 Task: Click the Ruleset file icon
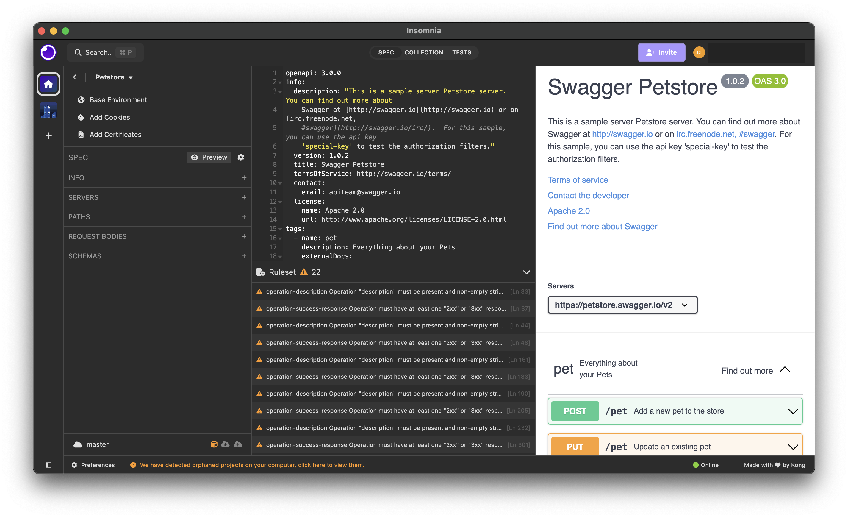261,272
